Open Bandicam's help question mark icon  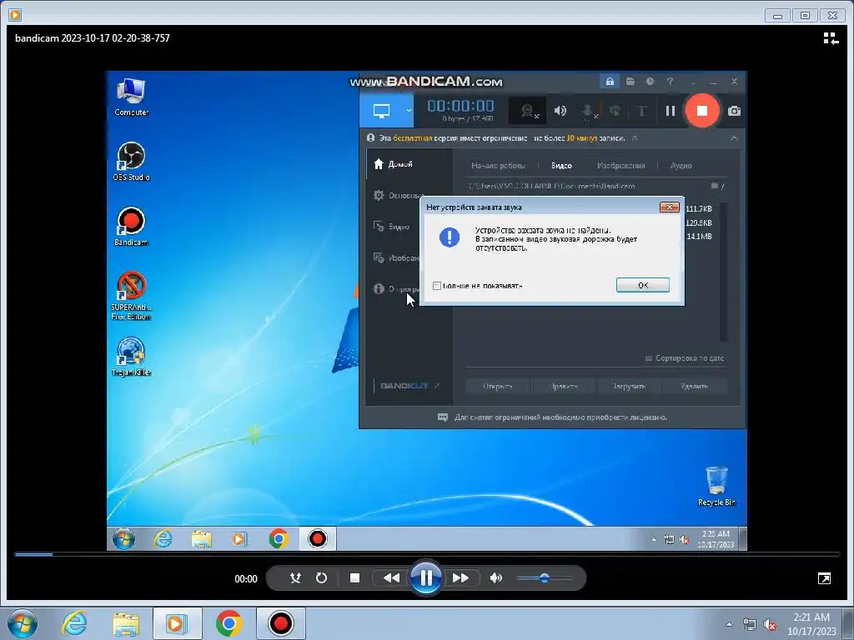(670, 81)
